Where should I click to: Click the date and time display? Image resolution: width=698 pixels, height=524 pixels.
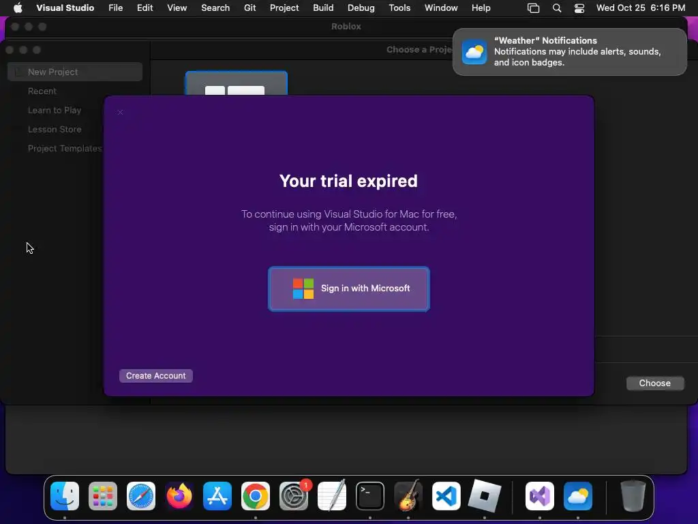tap(641, 8)
